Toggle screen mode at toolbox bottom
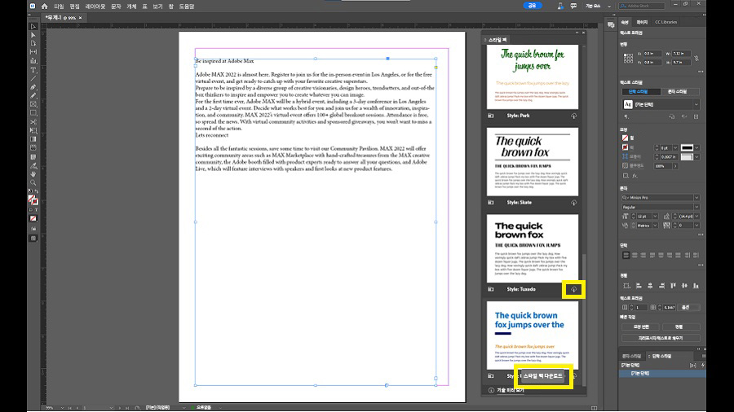 (33, 239)
